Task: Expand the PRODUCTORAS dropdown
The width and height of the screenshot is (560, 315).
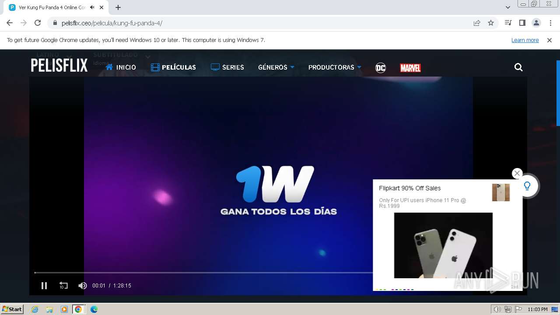Action: point(335,67)
